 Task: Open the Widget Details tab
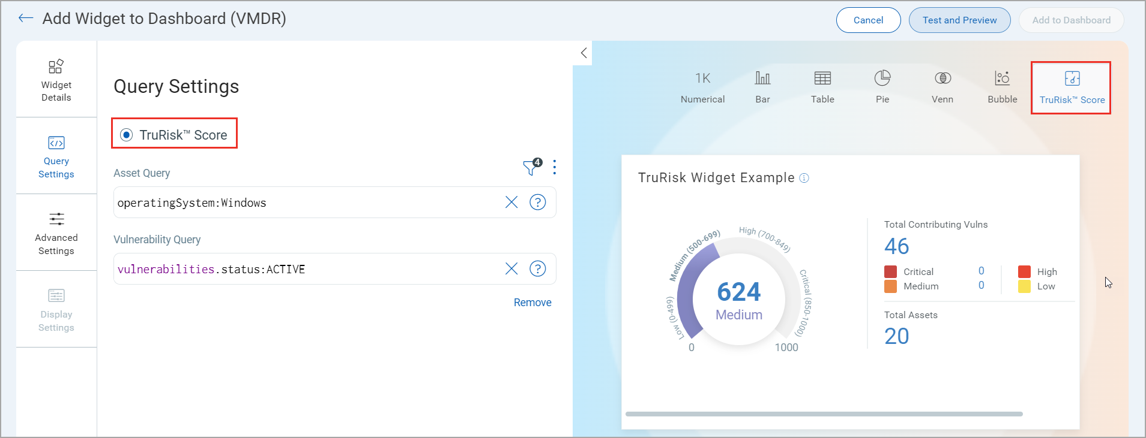click(56, 80)
